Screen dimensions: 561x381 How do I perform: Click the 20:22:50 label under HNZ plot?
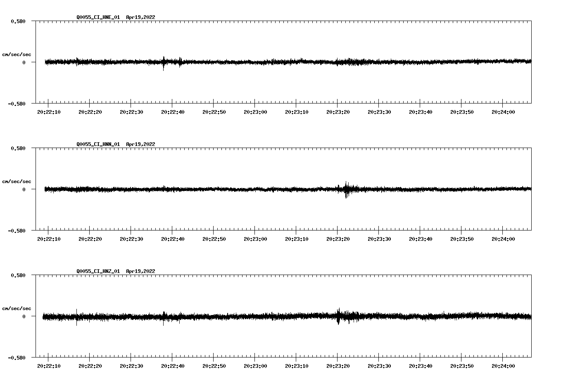click(x=214, y=366)
